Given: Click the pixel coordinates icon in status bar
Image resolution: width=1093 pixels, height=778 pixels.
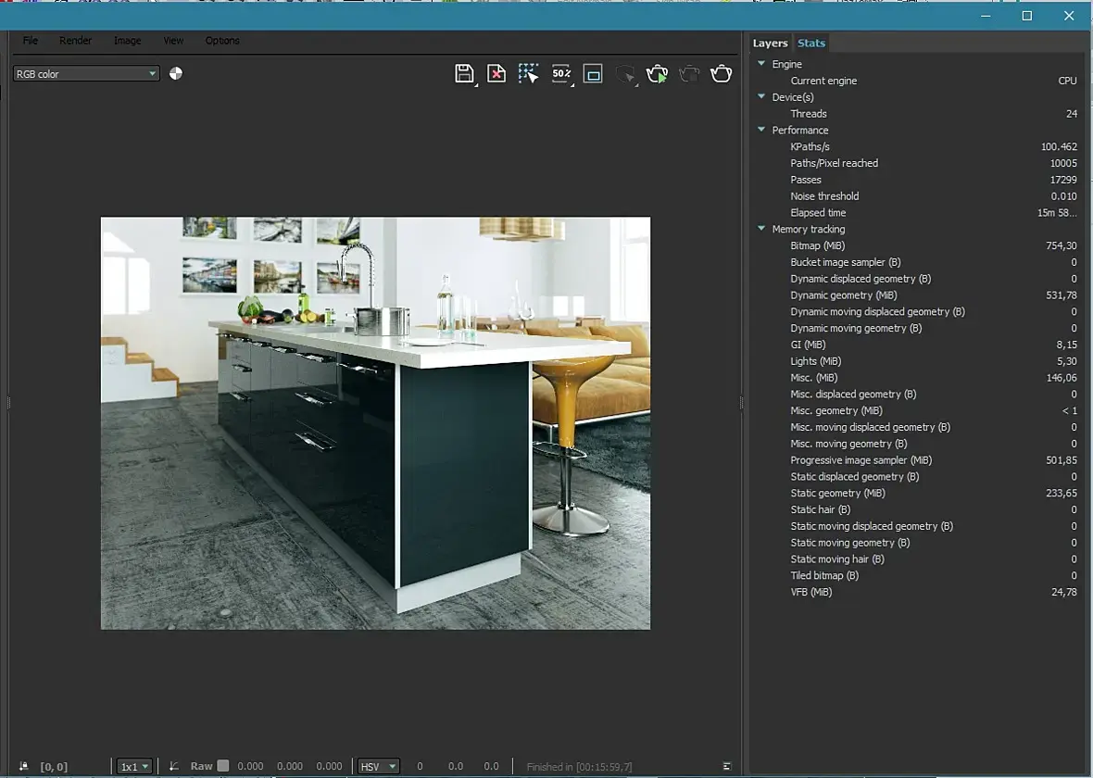Looking at the screenshot, I should coord(23,767).
